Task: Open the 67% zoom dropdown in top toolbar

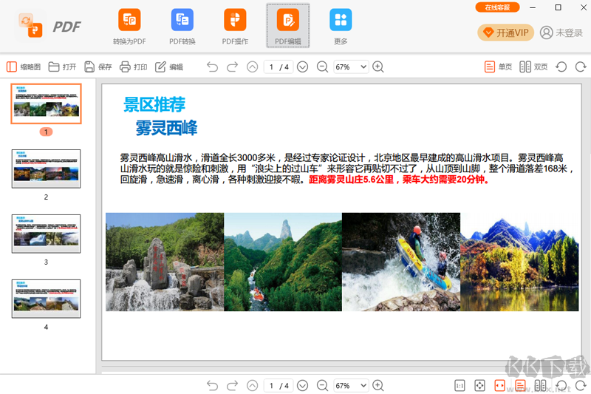Action: pos(351,67)
